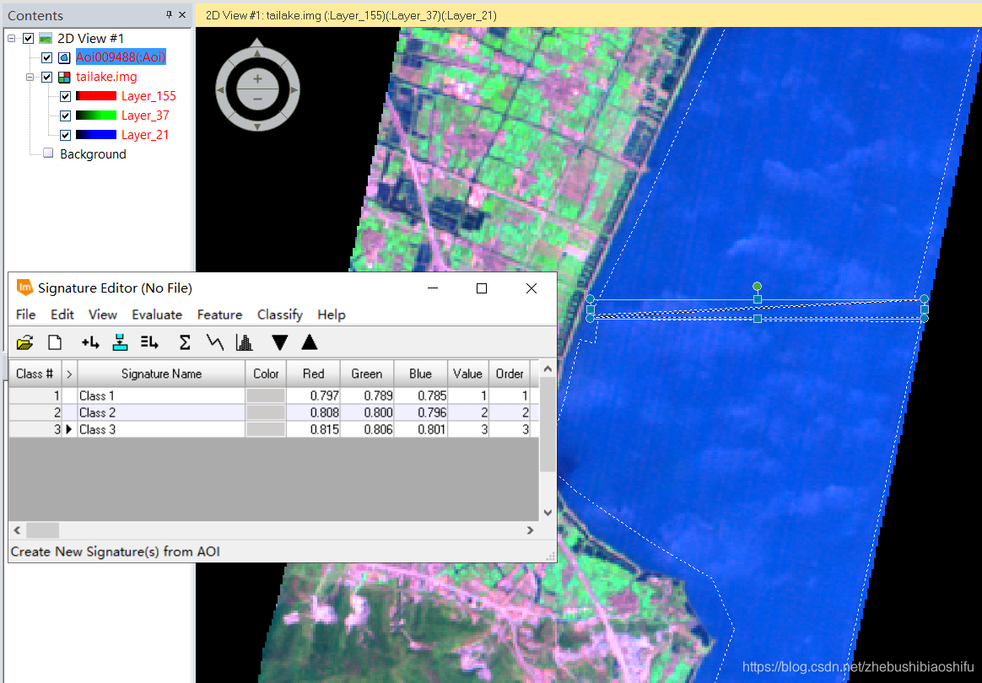Click the Signature Name column header
The height and width of the screenshot is (683, 982).
coord(162,374)
